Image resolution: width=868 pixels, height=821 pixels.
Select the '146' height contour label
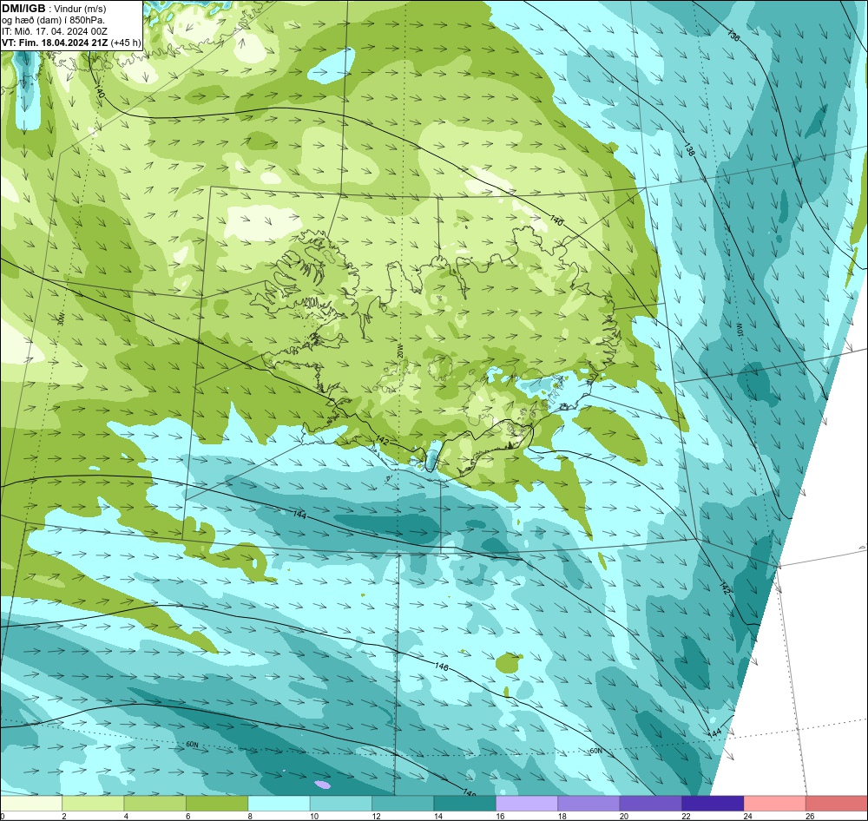point(441,667)
